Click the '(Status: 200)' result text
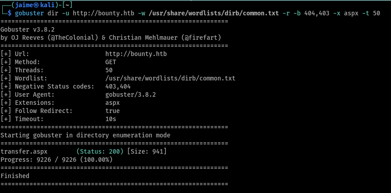 [x=100, y=151]
